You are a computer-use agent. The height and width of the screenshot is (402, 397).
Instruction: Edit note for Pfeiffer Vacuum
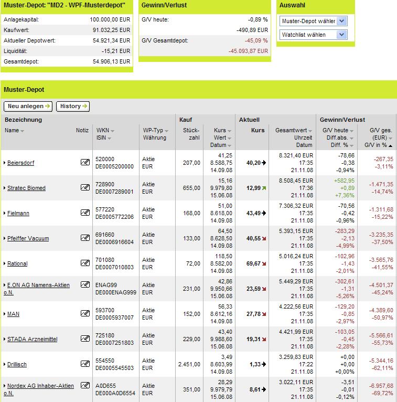point(85,238)
